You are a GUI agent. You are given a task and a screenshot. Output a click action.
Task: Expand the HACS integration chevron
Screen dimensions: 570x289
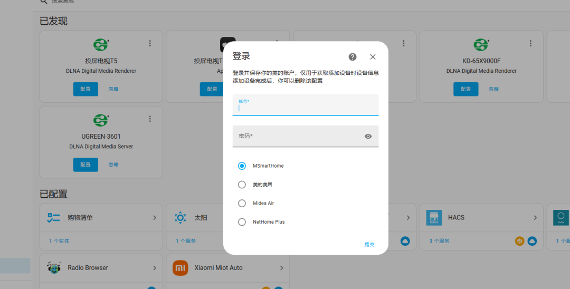(x=535, y=218)
